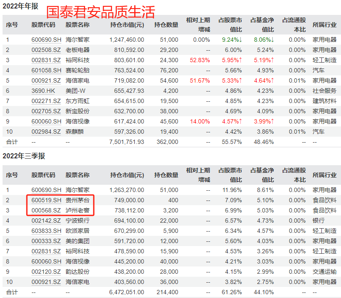Open stock code link 000568.SZ

click(x=46, y=210)
